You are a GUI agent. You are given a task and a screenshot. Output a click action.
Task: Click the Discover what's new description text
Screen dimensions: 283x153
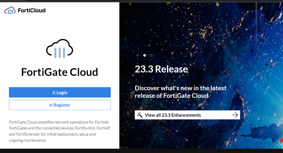[180, 92]
